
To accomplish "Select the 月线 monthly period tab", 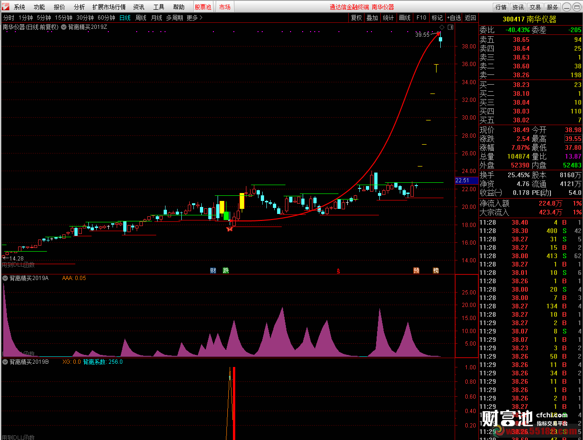I will (157, 18).
